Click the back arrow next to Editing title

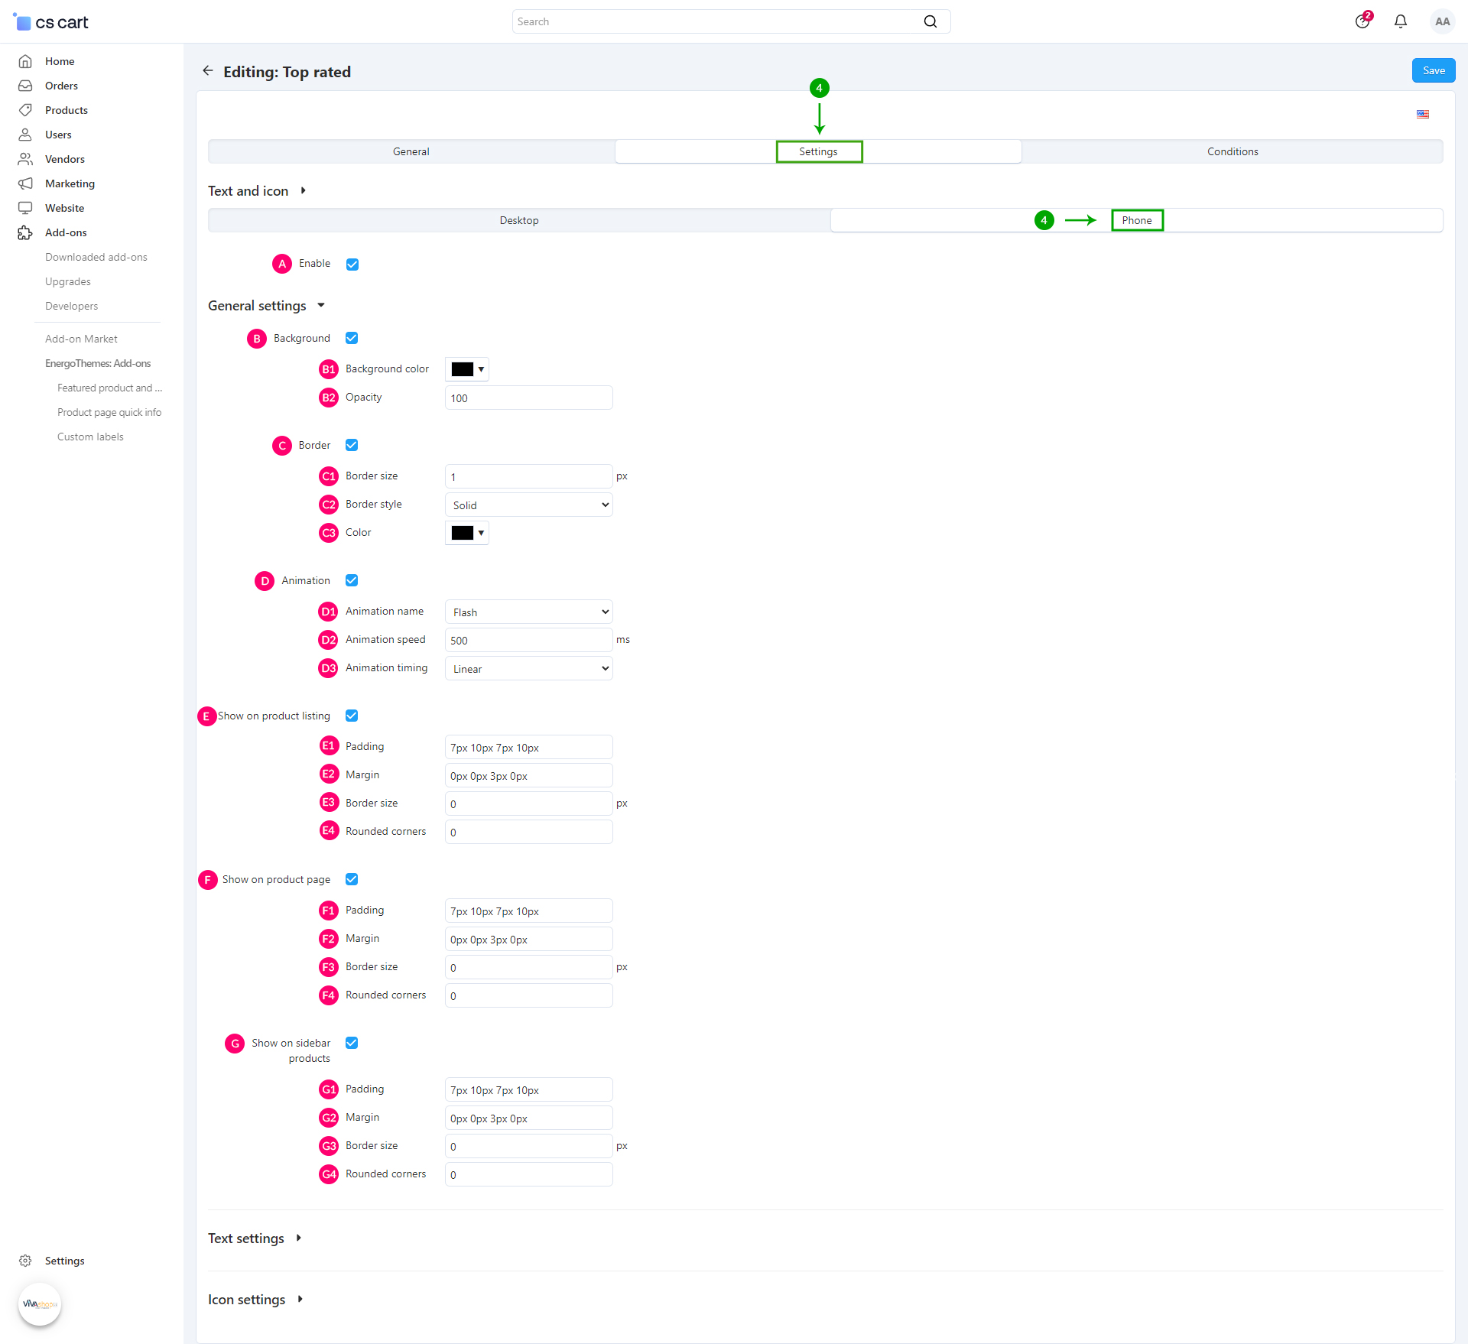(x=207, y=71)
